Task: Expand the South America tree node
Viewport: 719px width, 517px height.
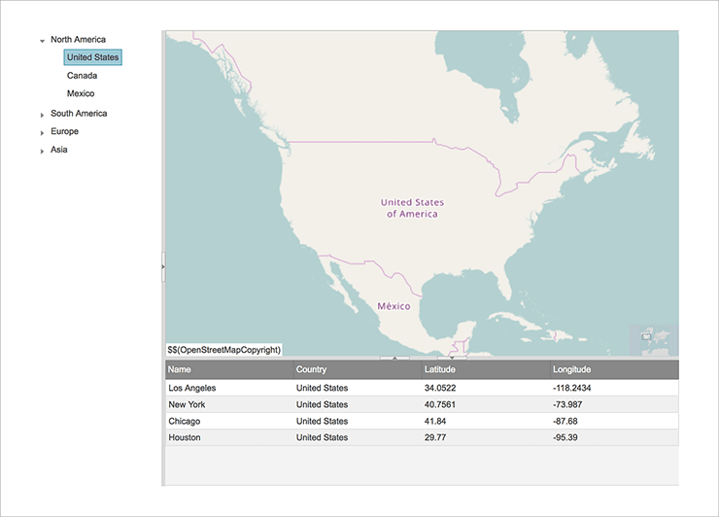Action: pos(42,115)
